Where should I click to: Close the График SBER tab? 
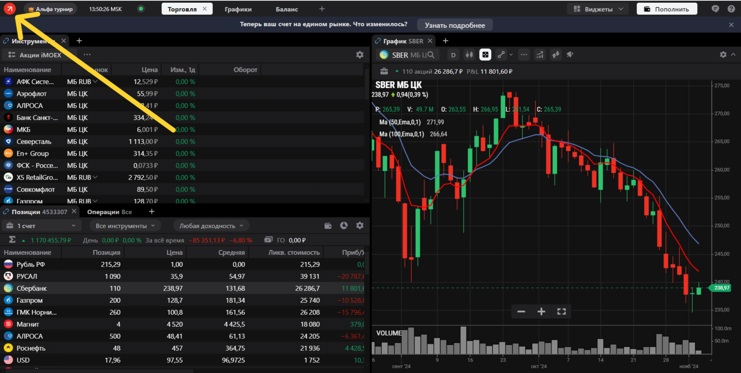pos(430,41)
